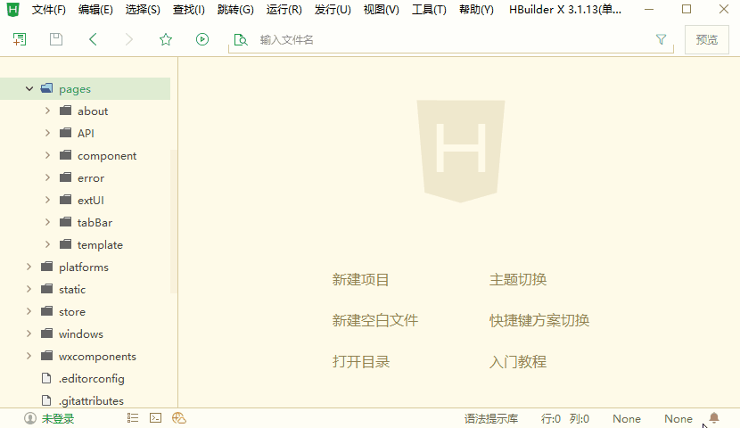The height and width of the screenshot is (428, 740).
Task: Open notifications bell icon
Action: coord(714,417)
